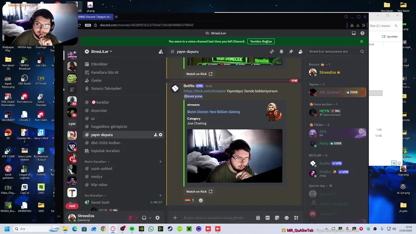
Task: Open kick.com/streseos link in message
Action: tap(204, 91)
